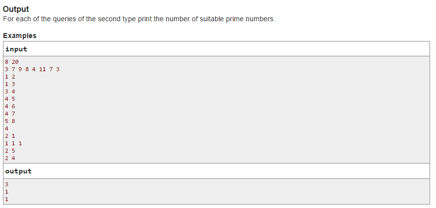Click the Examples heading
The image size is (436, 208).
pos(19,36)
